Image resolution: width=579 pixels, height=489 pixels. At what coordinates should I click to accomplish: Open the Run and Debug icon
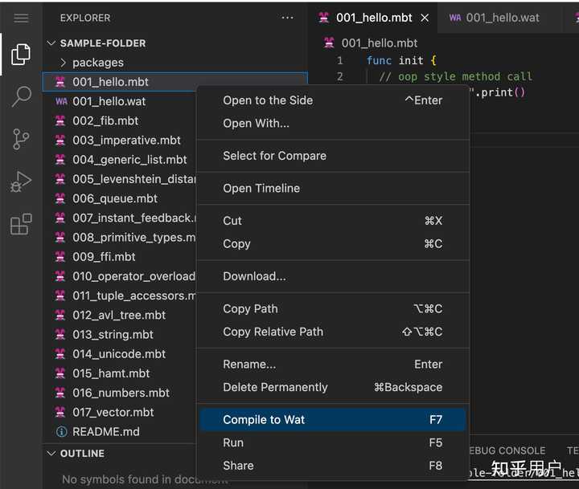click(x=21, y=181)
